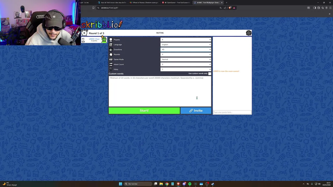Click the Drawtime clock icon
333x187 pixels.
pos(111,50)
